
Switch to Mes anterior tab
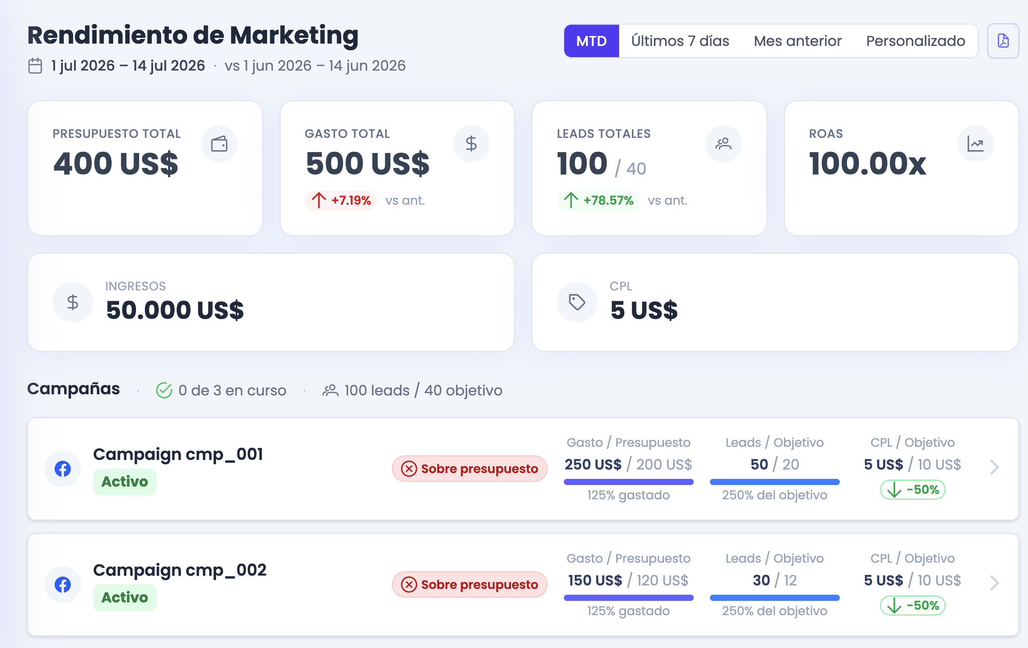tap(797, 41)
